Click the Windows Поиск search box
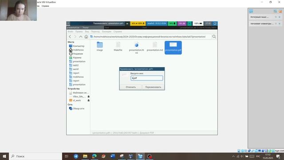Viewport: 284px width, 160px height. 35,156
